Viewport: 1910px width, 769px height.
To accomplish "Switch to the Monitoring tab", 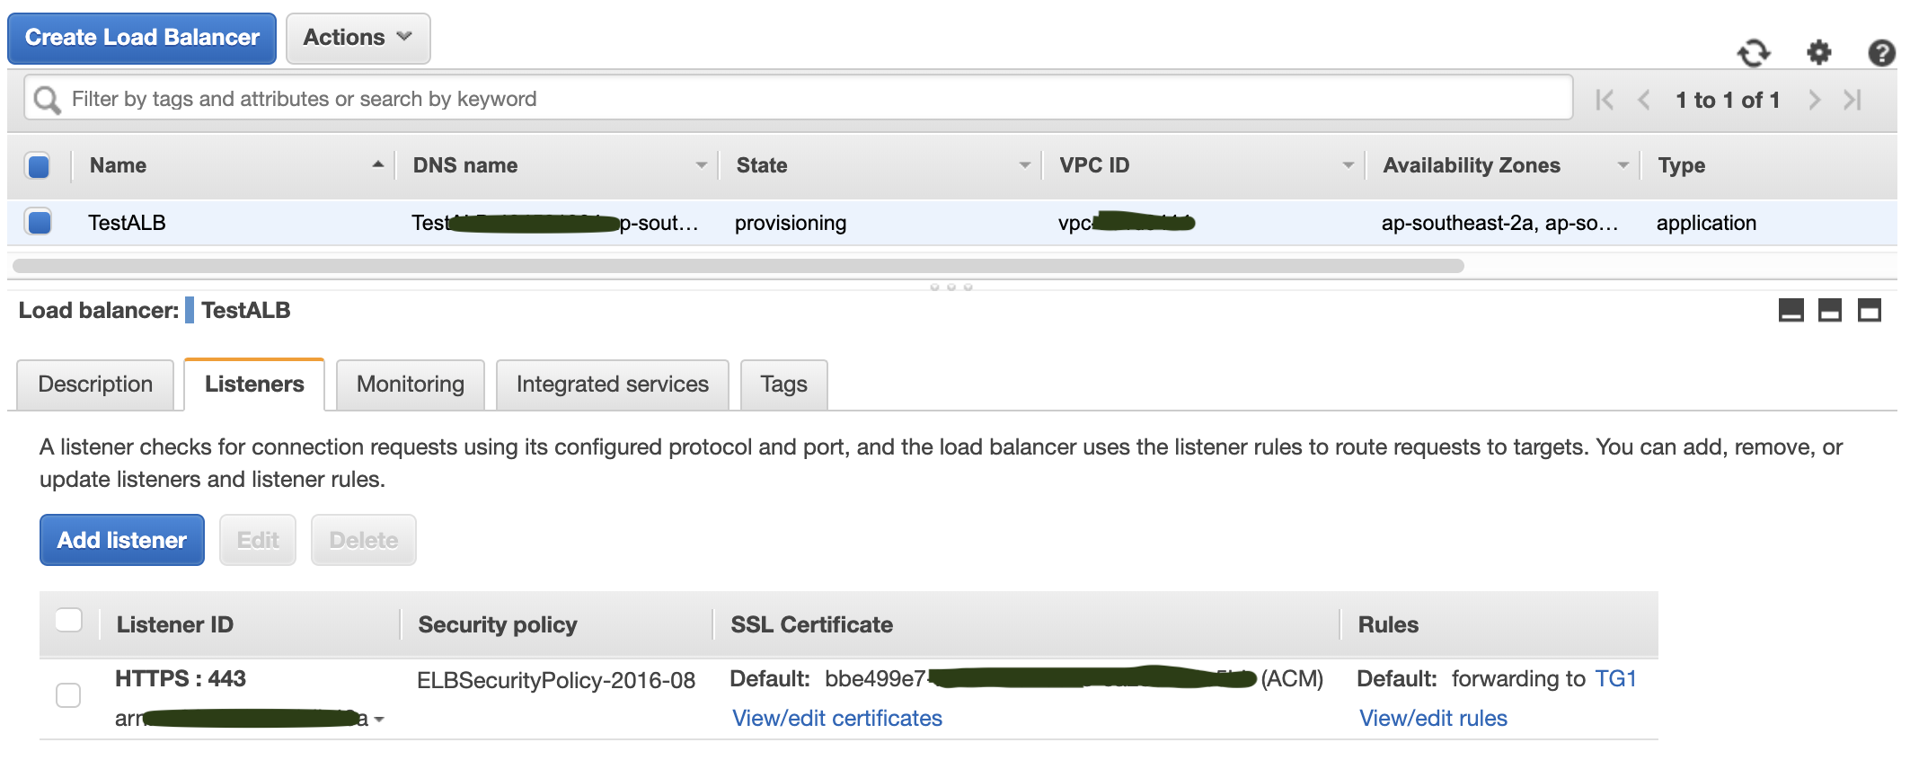I will pos(411,384).
